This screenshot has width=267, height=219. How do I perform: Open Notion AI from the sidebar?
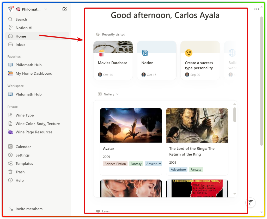tap(37, 28)
